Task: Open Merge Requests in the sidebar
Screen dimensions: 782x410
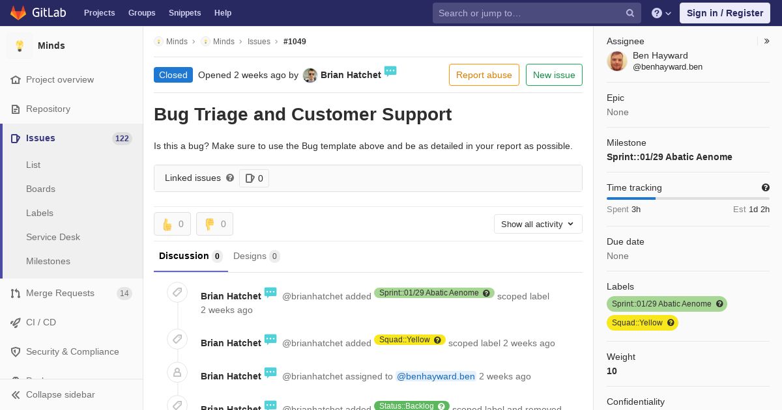Action: pos(60,293)
